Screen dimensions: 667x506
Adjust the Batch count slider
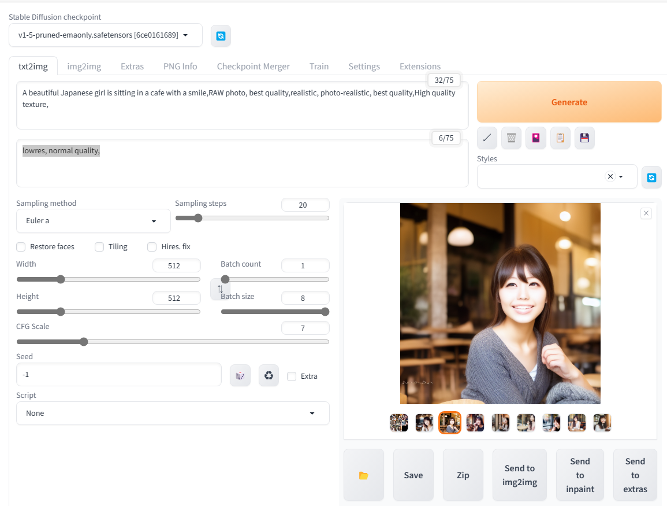pos(275,279)
